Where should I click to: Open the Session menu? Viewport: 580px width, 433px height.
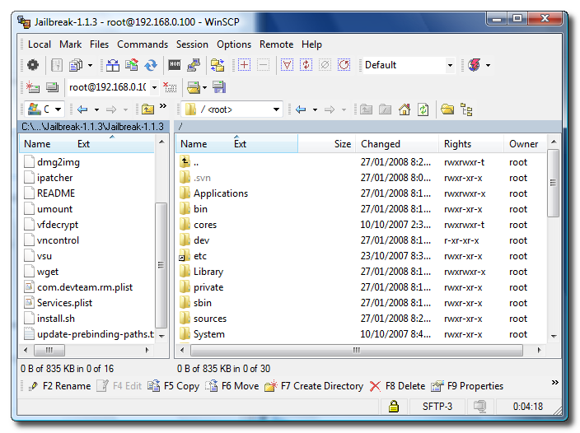(192, 44)
